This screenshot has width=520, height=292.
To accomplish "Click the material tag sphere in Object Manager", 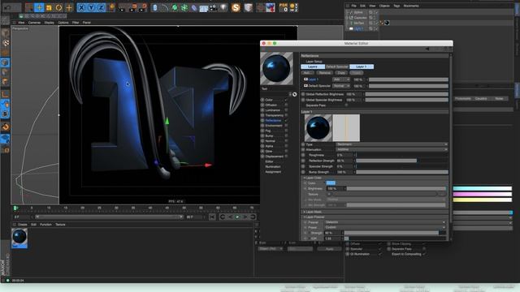I will 387,23.
